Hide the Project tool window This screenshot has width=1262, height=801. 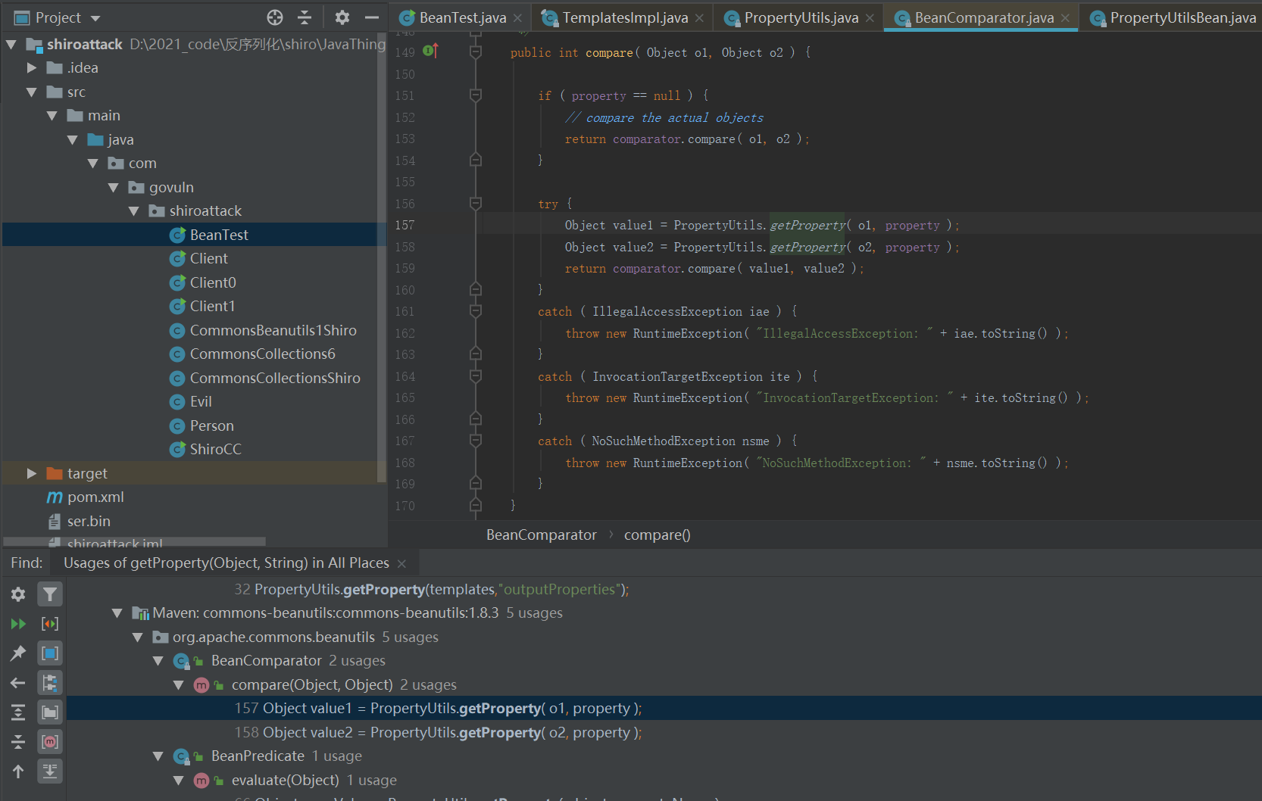(371, 17)
